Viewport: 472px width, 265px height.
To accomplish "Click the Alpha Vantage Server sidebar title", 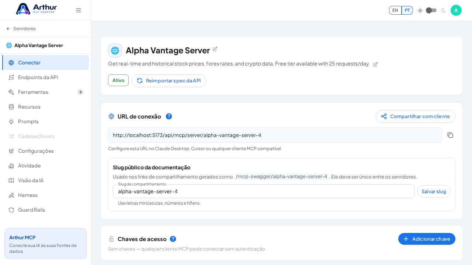I will coord(39,45).
